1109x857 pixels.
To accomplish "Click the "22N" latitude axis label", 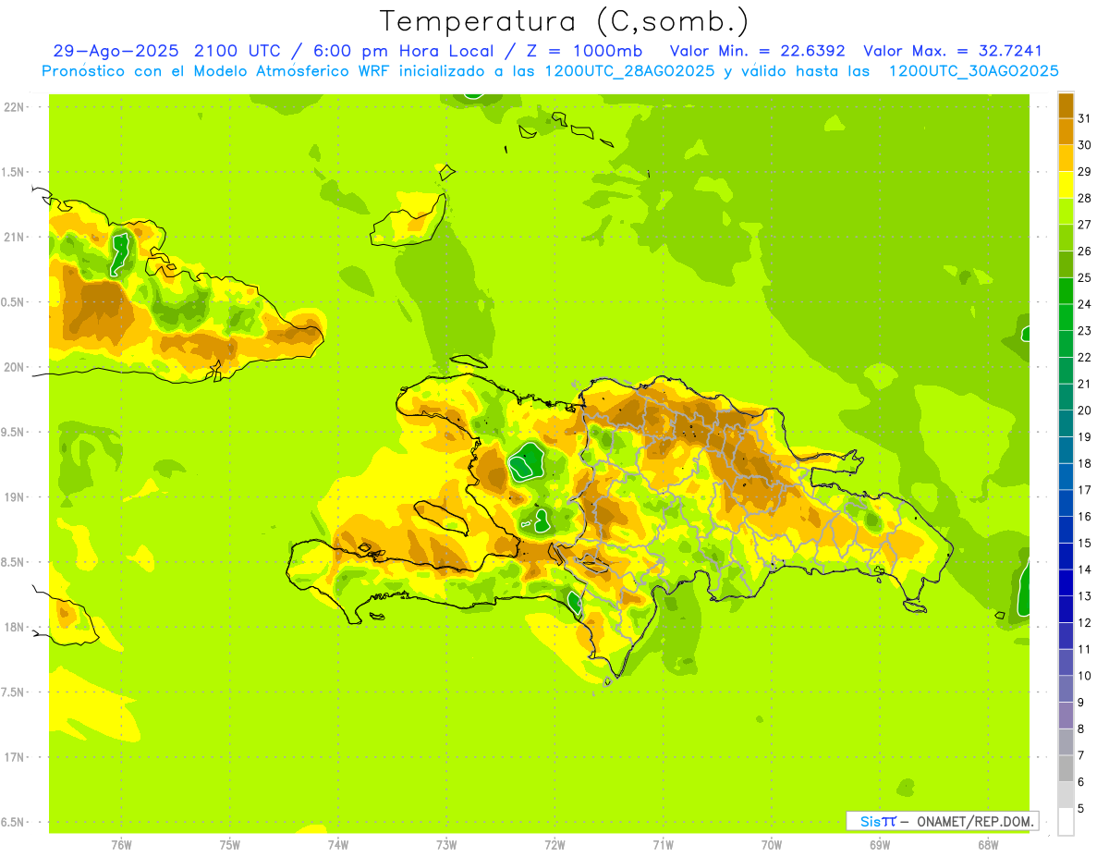I will coord(14,107).
